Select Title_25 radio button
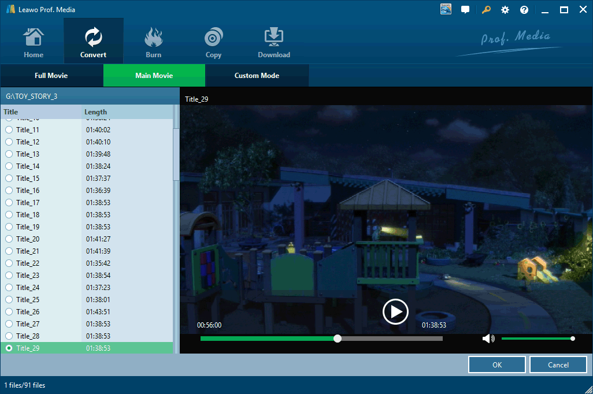593x394 pixels. pyautogui.click(x=9, y=299)
